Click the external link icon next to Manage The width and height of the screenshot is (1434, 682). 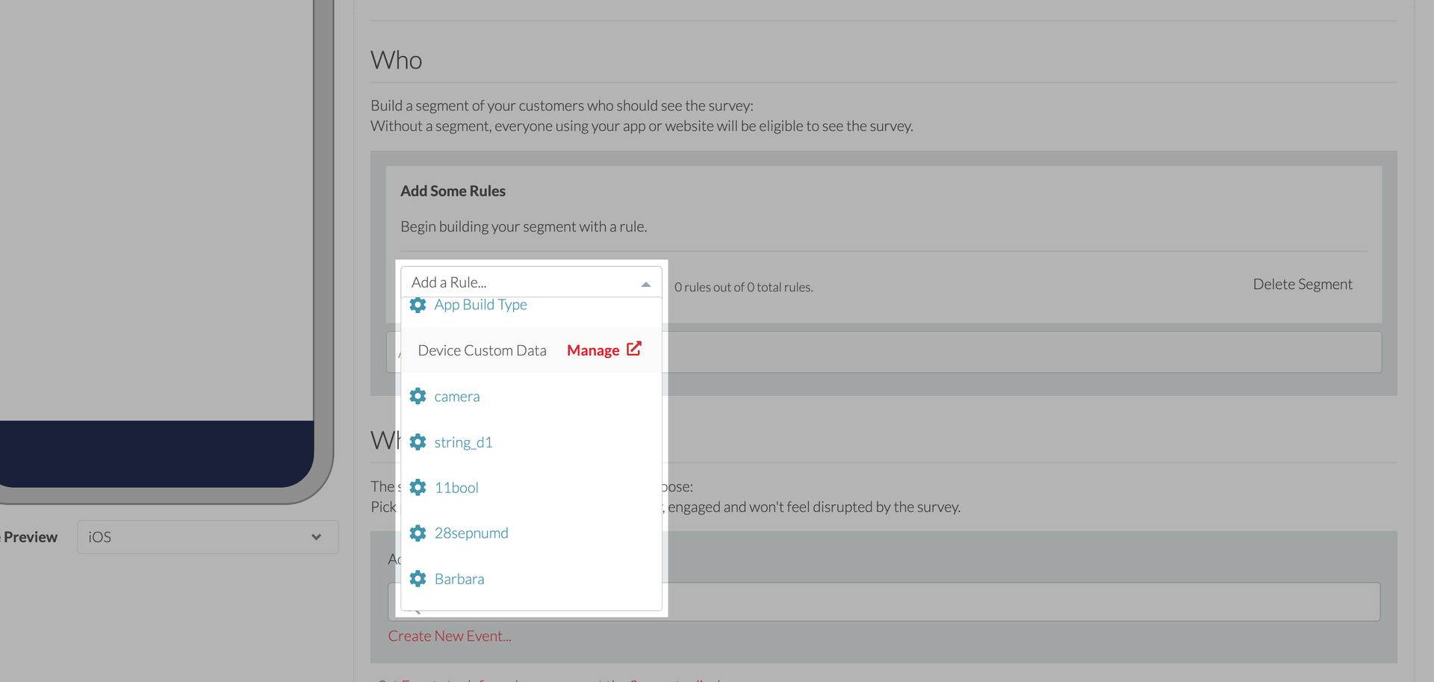pyautogui.click(x=634, y=349)
